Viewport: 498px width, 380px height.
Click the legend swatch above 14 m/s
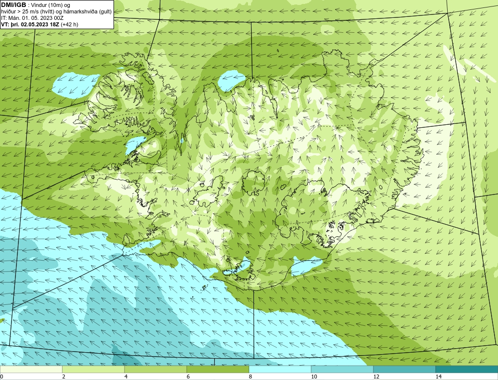467,369
